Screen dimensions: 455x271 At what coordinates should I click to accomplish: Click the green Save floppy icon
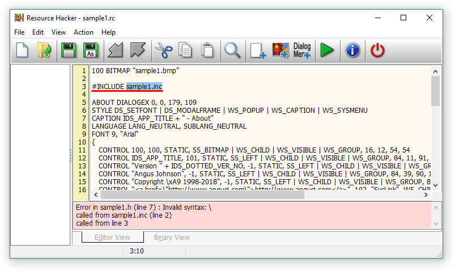pos(69,50)
